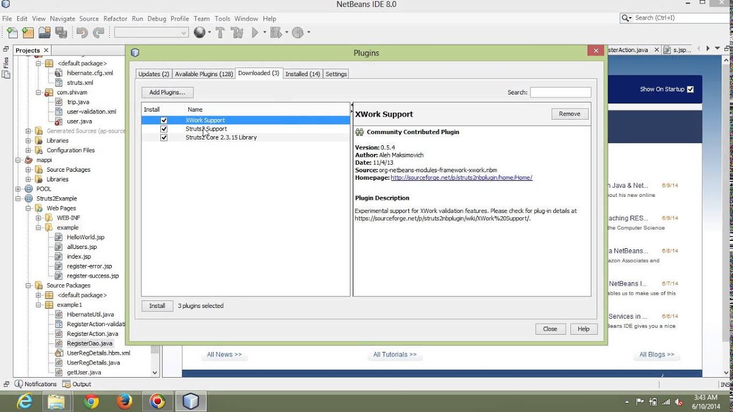Click the Struts2Example project globe icon
The width and height of the screenshot is (733, 412).
pos(29,199)
